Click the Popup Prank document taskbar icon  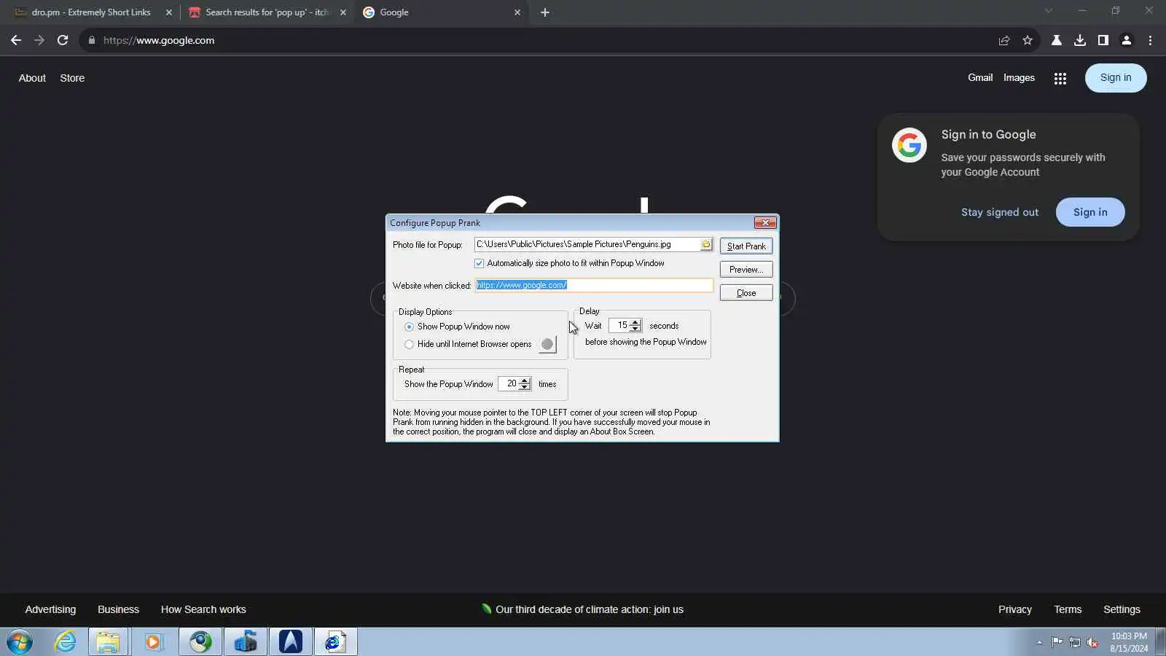pos(336,642)
